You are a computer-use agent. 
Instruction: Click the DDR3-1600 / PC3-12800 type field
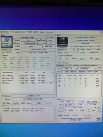point(82,72)
